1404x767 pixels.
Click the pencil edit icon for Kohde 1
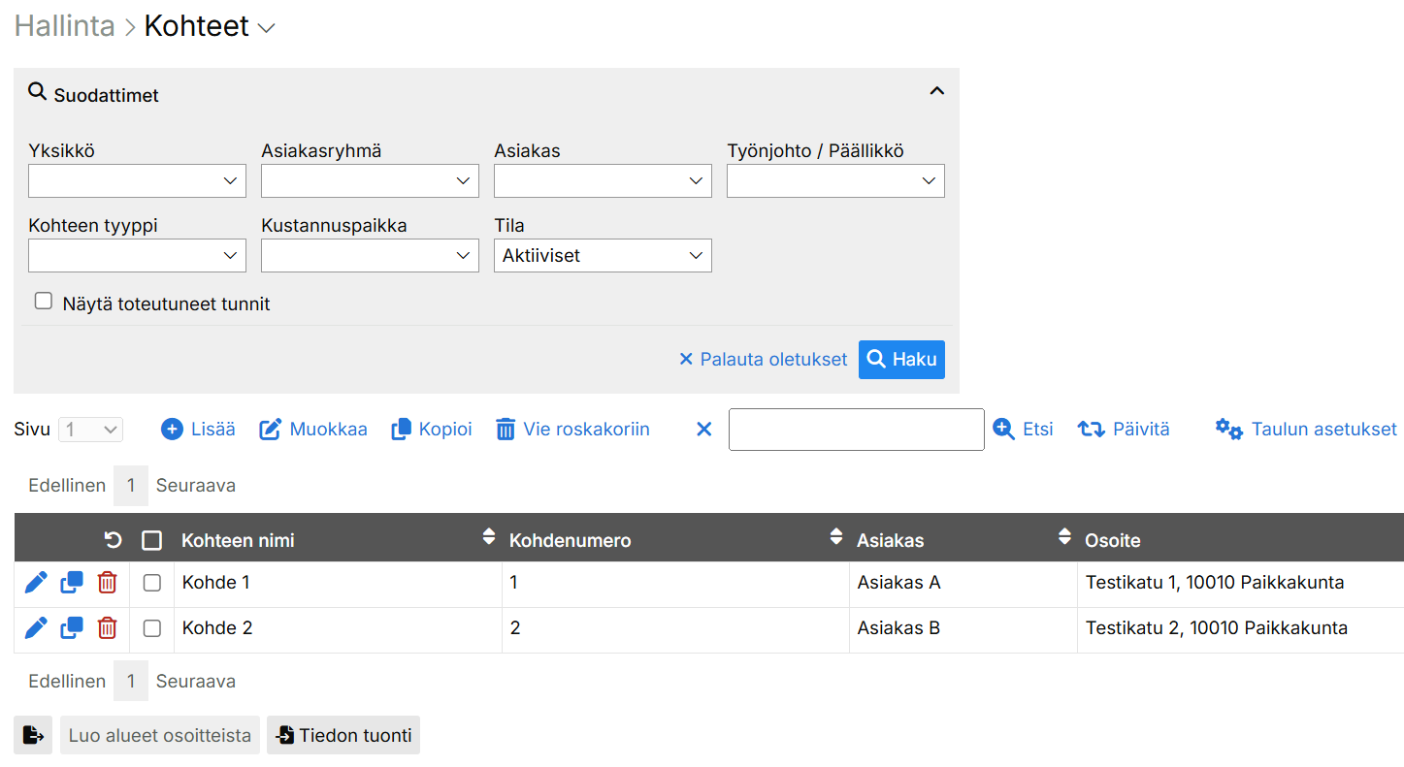click(36, 583)
